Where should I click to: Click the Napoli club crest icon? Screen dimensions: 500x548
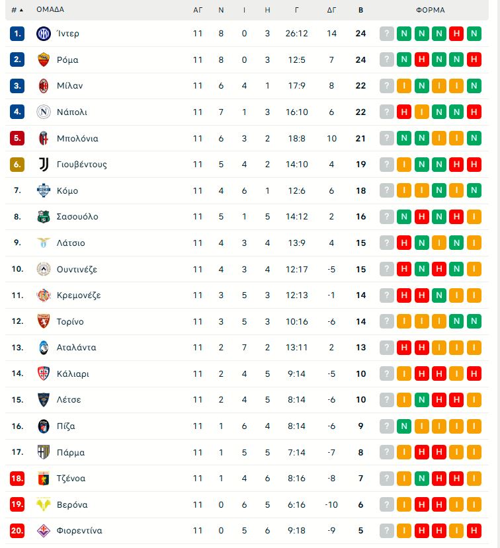(44, 112)
